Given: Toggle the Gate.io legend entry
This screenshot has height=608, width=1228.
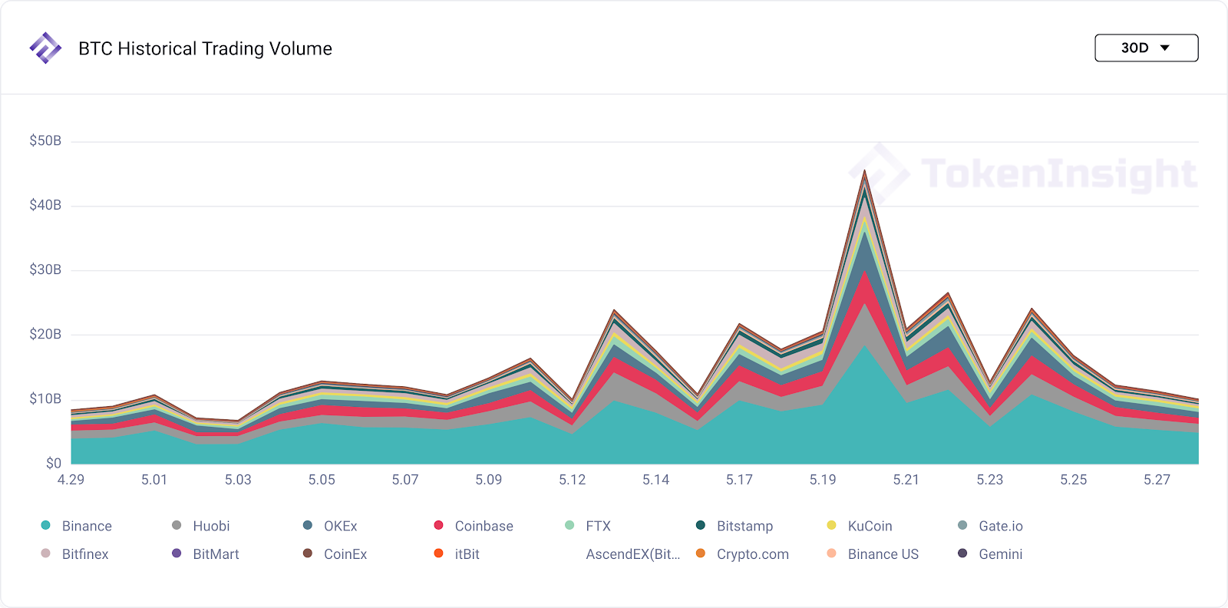Looking at the screenshot, I should click(x=990, y=526).
